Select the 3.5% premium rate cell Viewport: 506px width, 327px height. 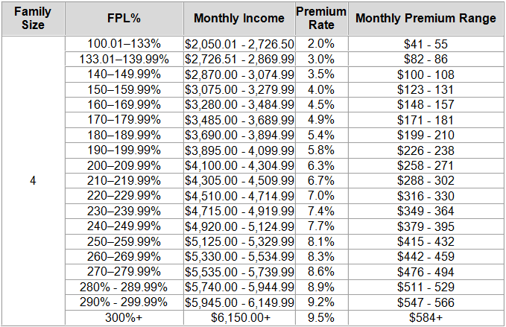321,72
